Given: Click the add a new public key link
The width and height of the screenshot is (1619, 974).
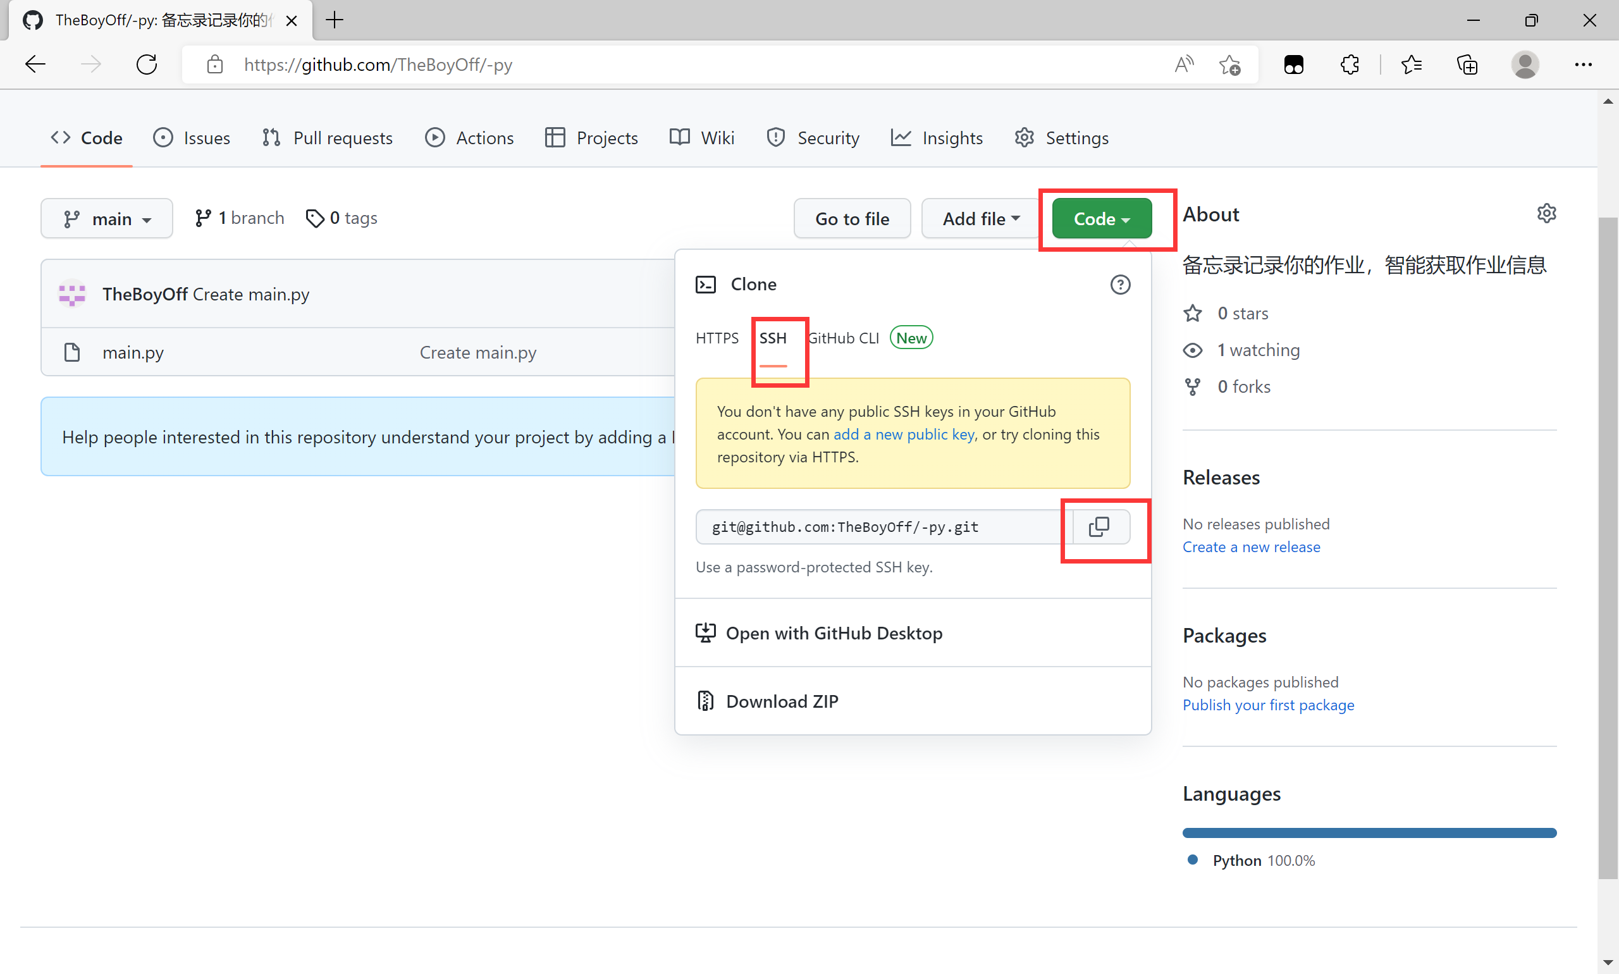Looking at the screenshot, I should [x=904, y=435].
